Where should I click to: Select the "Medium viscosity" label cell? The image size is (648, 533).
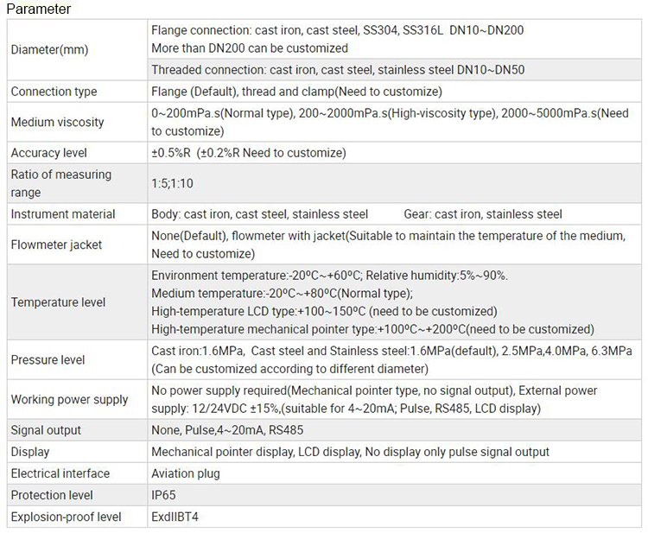(57, 123)
